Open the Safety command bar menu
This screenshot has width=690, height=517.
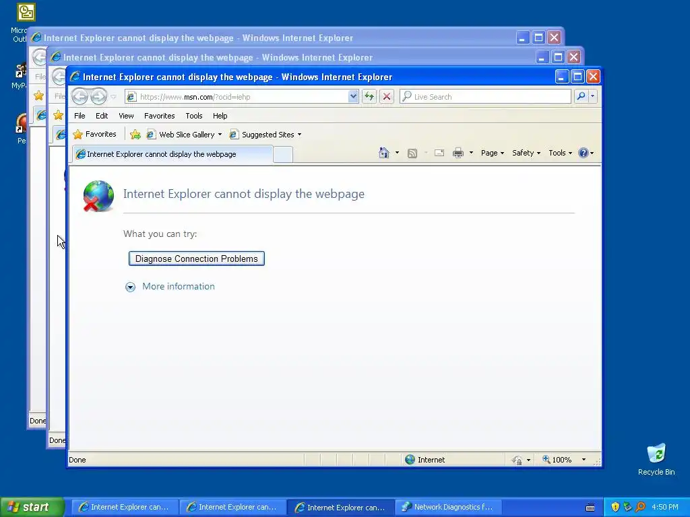[526, 153]
